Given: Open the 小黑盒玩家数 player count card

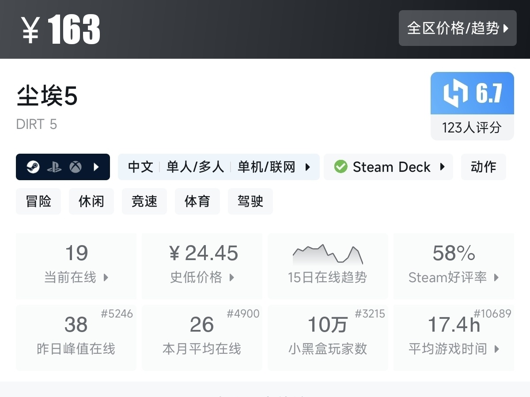Looking at the screenshot, I should [328, 337].
